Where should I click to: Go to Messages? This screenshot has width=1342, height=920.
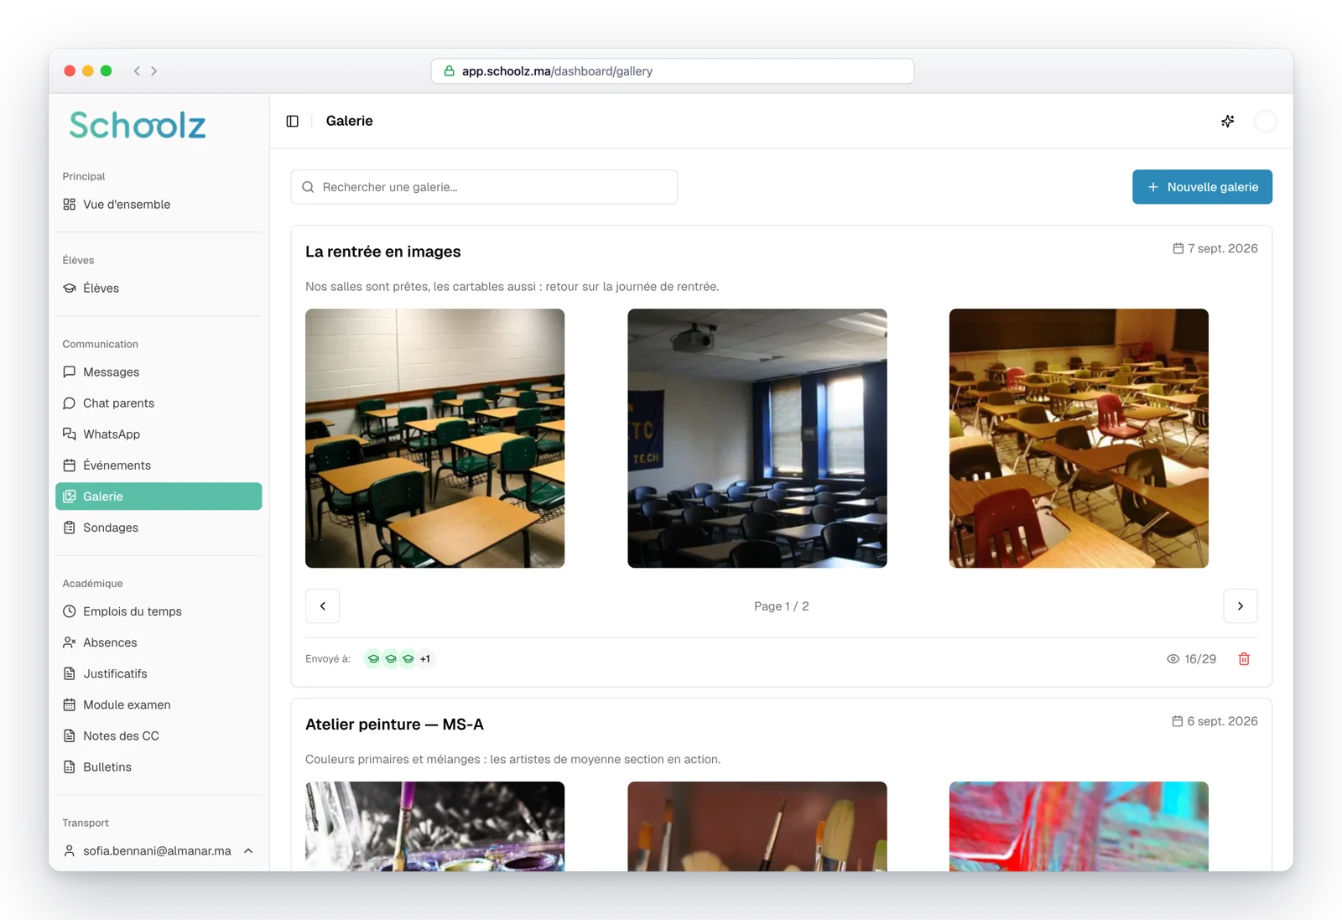(159, 372)
